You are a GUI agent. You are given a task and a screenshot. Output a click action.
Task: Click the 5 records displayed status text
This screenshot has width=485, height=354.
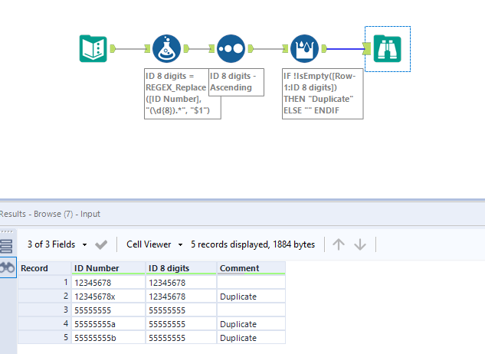253,244
